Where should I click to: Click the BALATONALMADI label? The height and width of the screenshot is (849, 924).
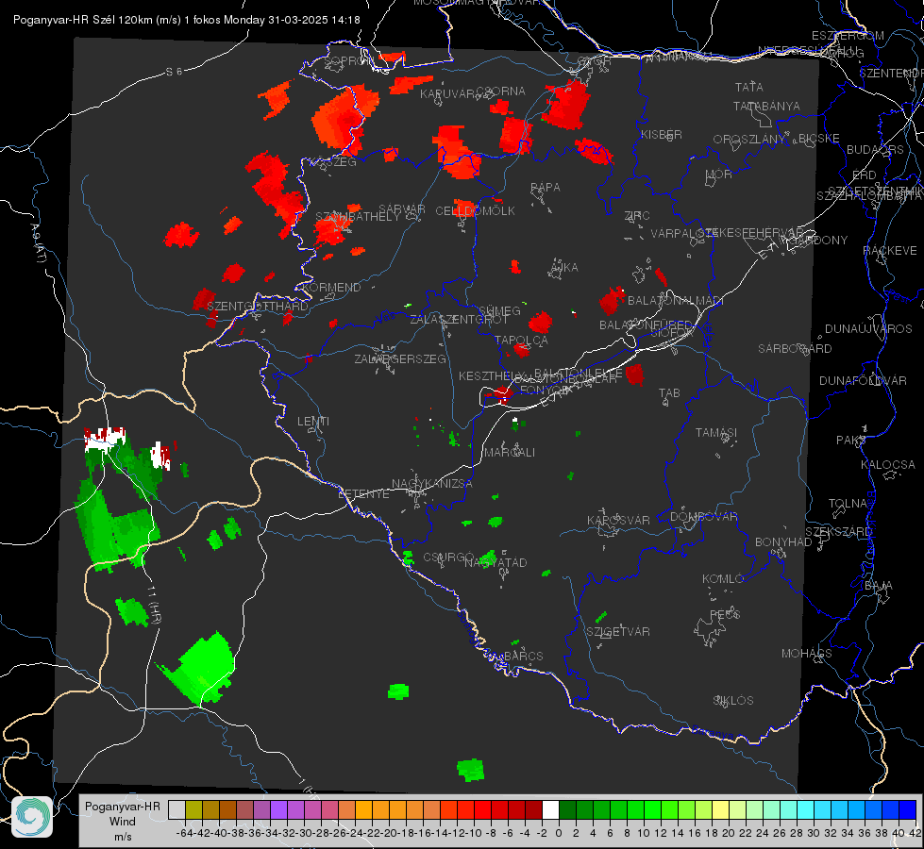point(676,301)
